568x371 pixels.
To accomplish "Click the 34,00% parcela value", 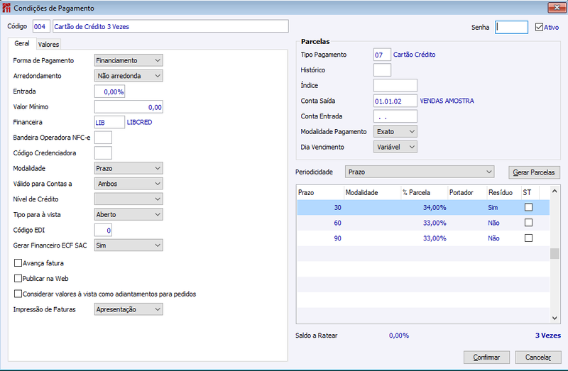I will click(435, 207).
